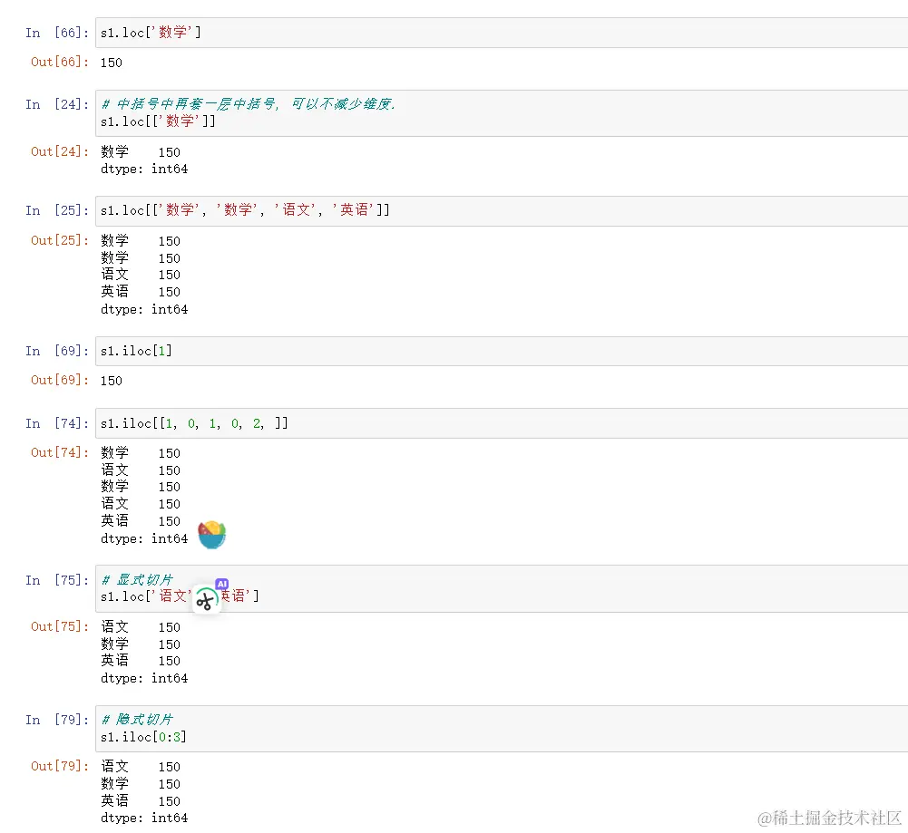Click dtype: int64 in Out[74]

144,538
